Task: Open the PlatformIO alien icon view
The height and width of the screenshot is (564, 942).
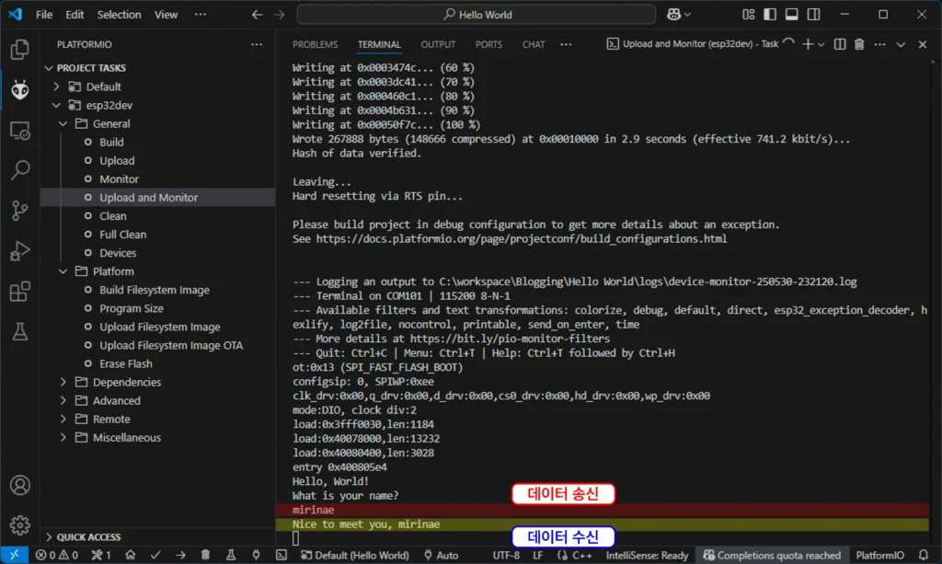Action: [20, 90]
